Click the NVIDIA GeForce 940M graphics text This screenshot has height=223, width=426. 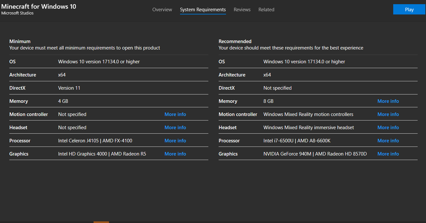pos(287,154)
